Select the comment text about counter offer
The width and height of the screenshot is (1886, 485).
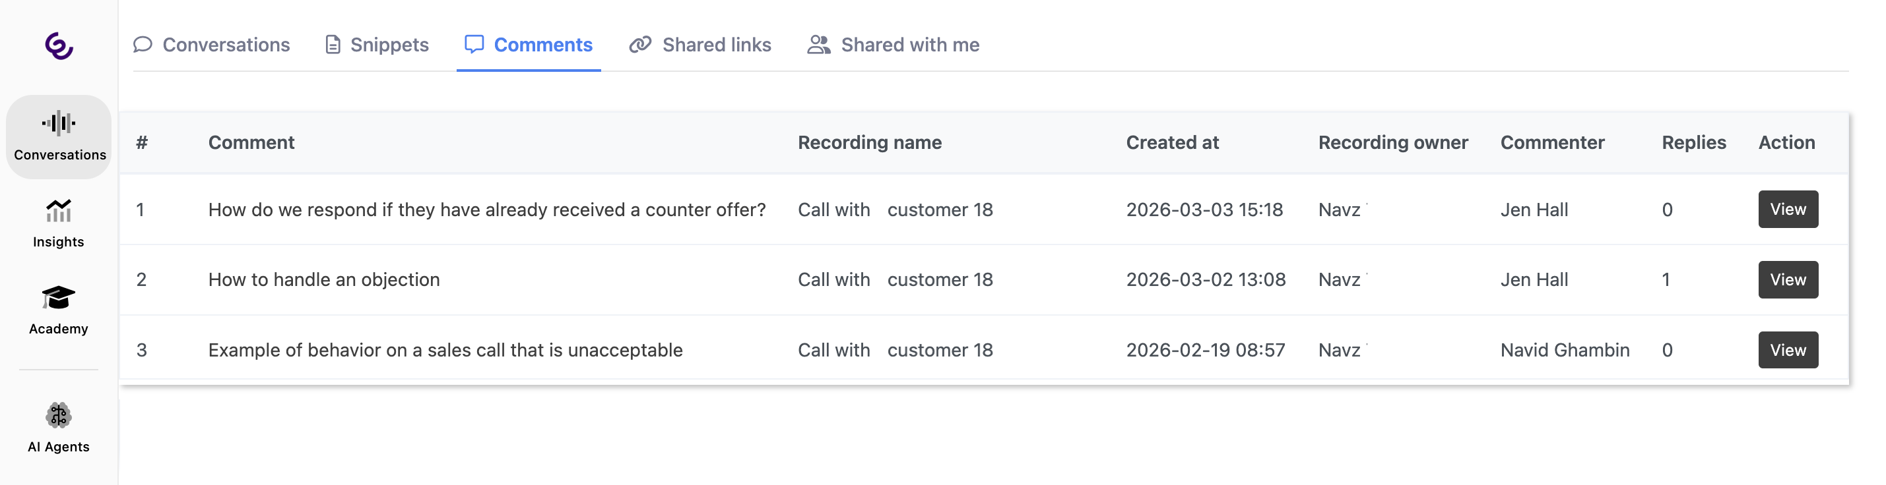click(x=486, y=210)
